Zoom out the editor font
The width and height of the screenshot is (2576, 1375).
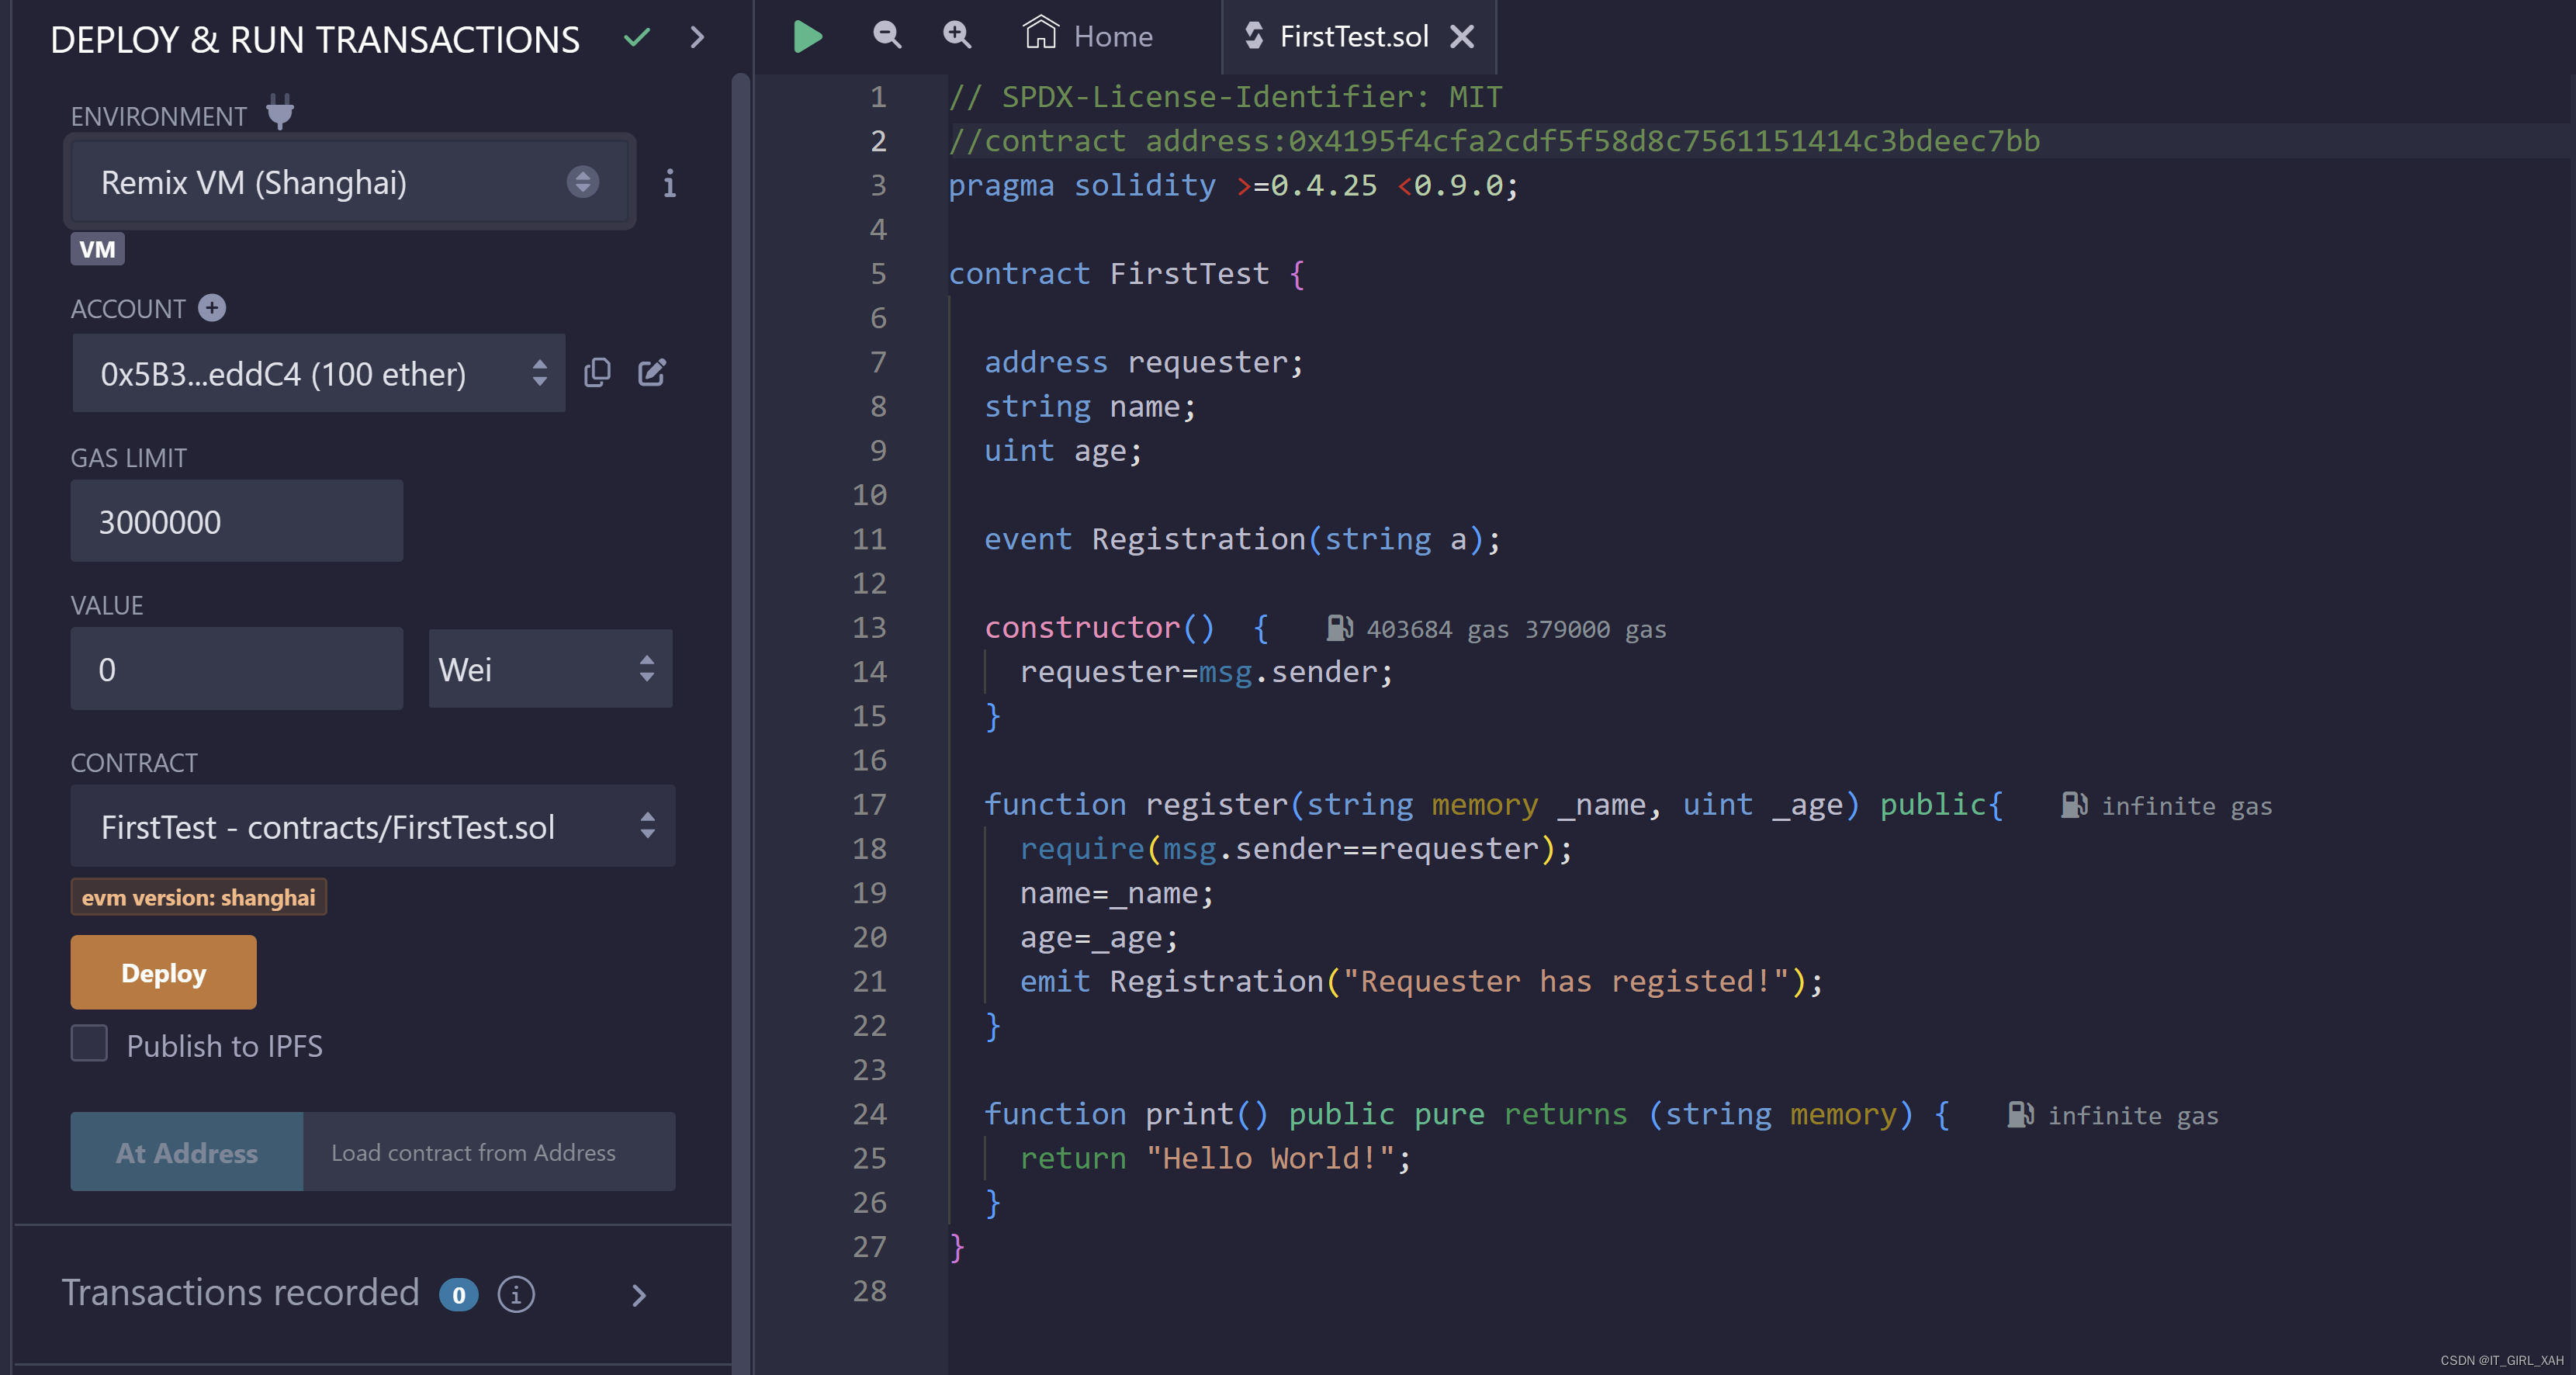point(886,36)
